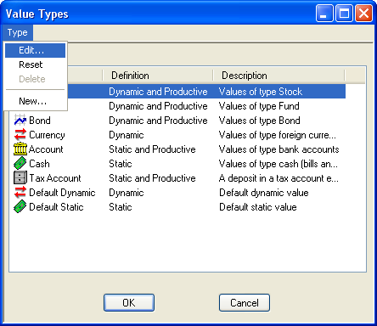Click Static definition in Default Static row
Image resolution: width=377 pixels, height=326 pixels.
pos(121,207)
